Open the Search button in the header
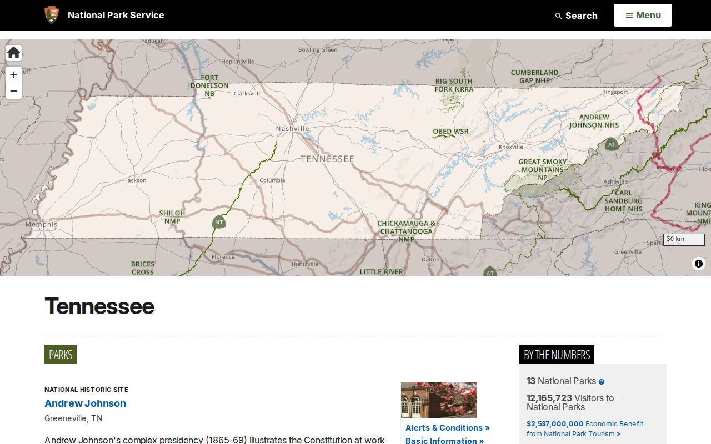Viewport: 711px width, 444px height. (x=576, y=16)
